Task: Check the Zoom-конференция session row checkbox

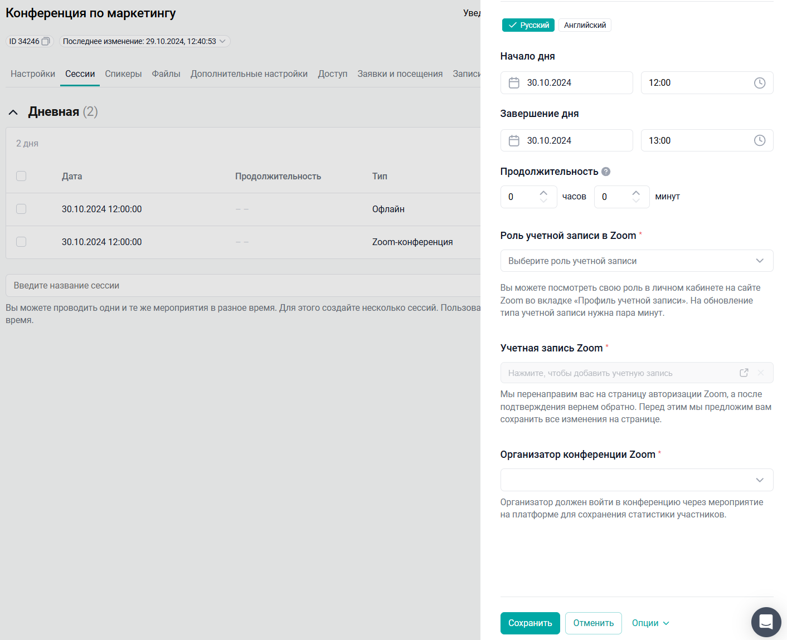Action: 21,242
